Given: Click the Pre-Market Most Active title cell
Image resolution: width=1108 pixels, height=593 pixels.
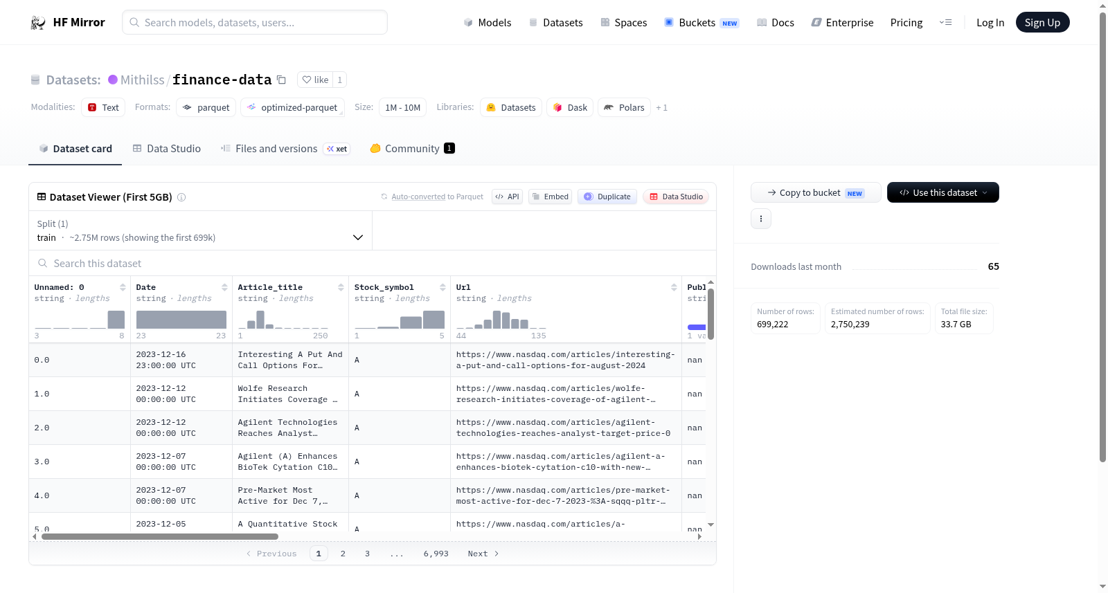Looking at the screenshot, I should pos(290,495).
